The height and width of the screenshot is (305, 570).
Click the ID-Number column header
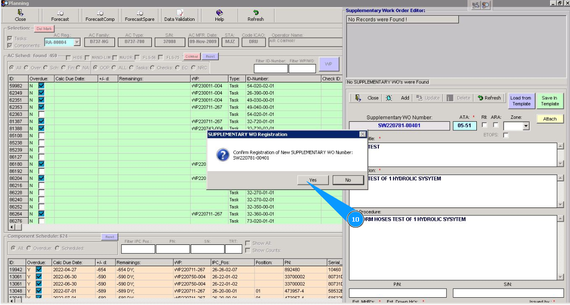click(283, 79)
